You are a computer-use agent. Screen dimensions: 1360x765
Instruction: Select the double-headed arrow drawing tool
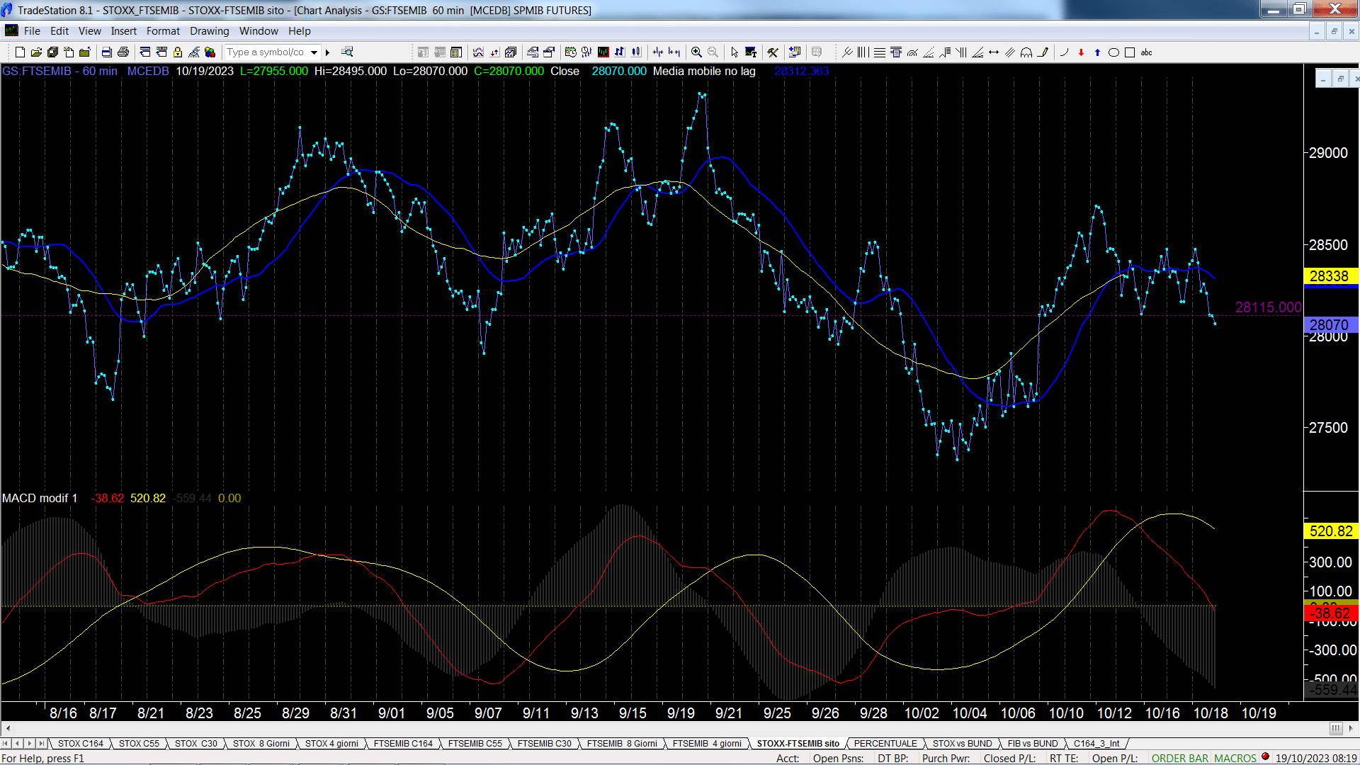pos(994,52)
